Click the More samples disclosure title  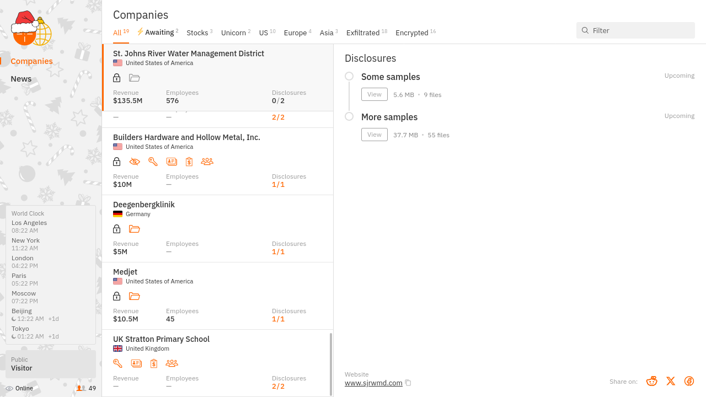389,117
